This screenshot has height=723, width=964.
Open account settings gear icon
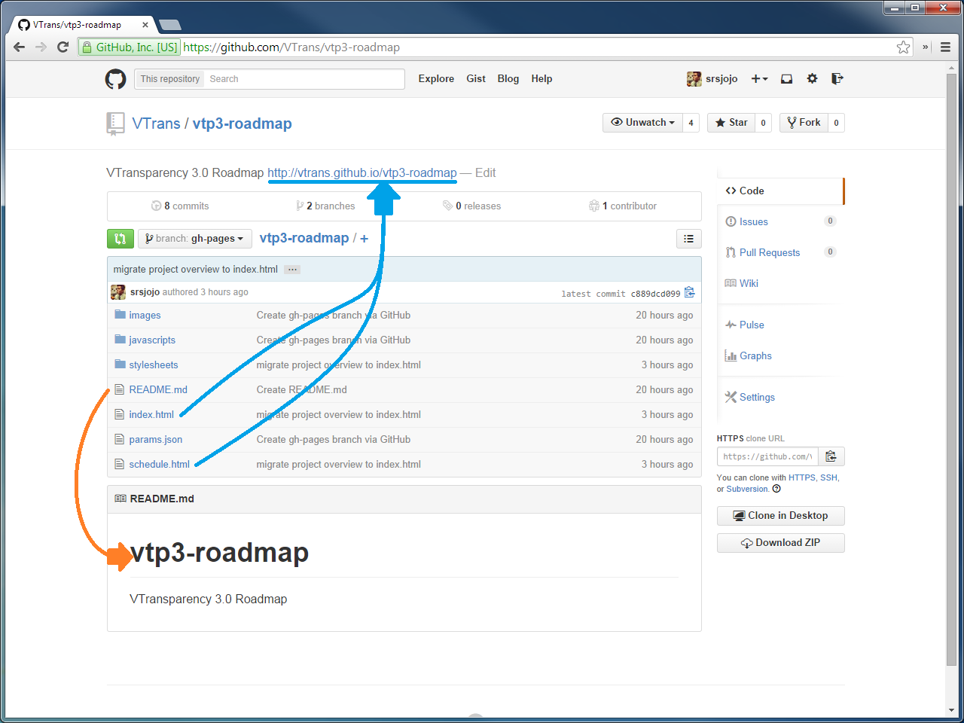pyautogui.click(x=812, y=78)
